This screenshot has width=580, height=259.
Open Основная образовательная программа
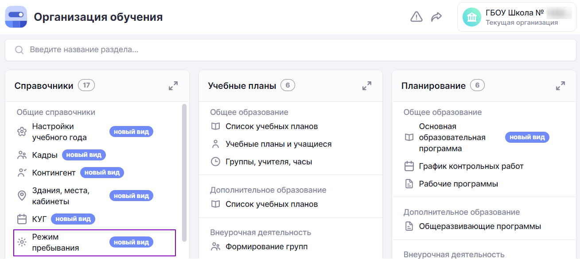click(452, 137)
